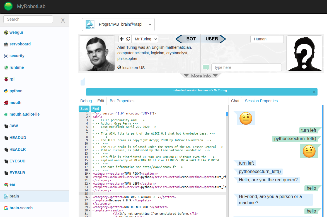Open the HEADLR servo icon
The height and width of the screenshot is (217, 327).
(6, 150)
